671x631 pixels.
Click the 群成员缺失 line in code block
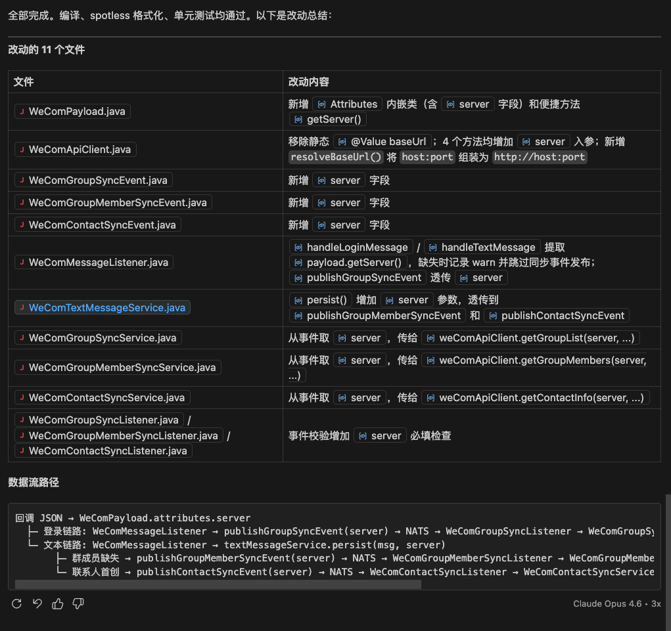click(x=355, y=558)
